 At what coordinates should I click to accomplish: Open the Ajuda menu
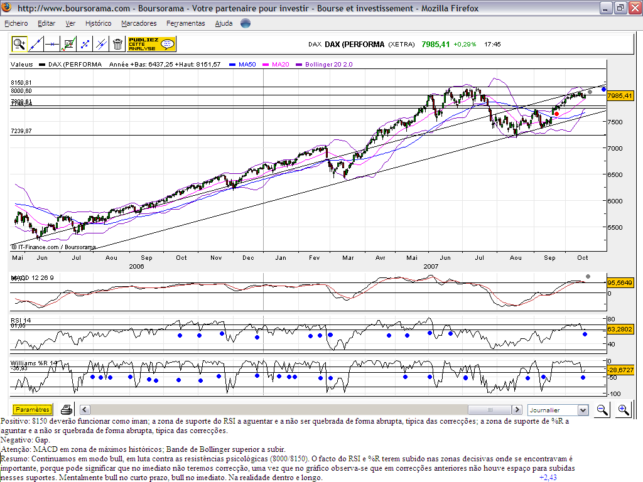click(224, 23)
